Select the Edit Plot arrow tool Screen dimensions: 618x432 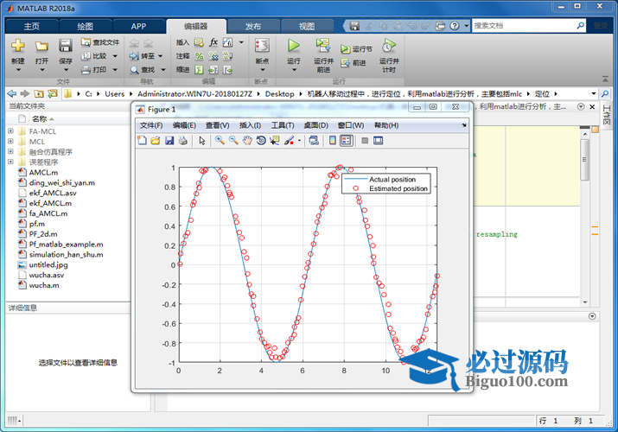(x=202, y=140)
